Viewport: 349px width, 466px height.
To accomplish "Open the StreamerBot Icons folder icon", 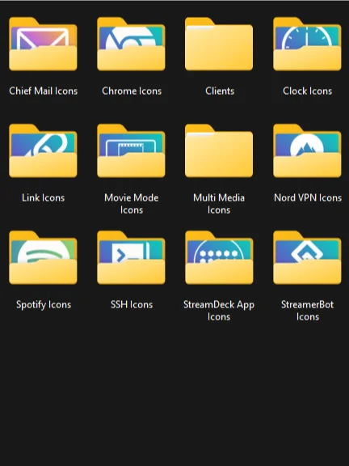I will [x=307, y=257].
